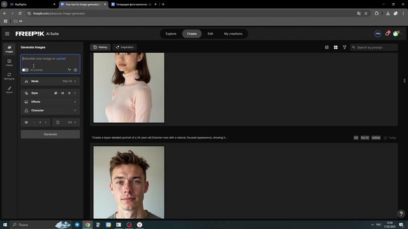Open Yandex browser from the taskbar
The width and height of the screenshot is (408, 229).
tap(140, 225)
